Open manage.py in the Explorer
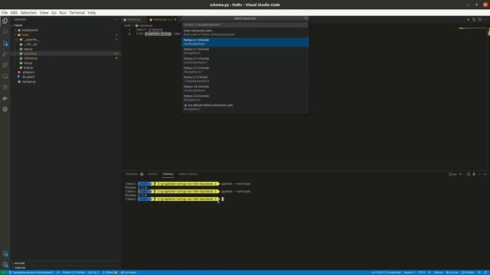This screenshot has width=490, height=275. click(x=29, y=82)
